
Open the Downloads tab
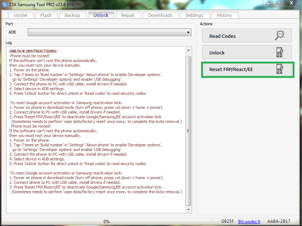tap(160, 15)
